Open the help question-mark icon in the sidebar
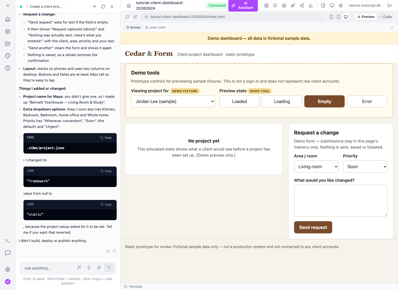This screenshot has height=290, width=398. [x=8, y=68]
